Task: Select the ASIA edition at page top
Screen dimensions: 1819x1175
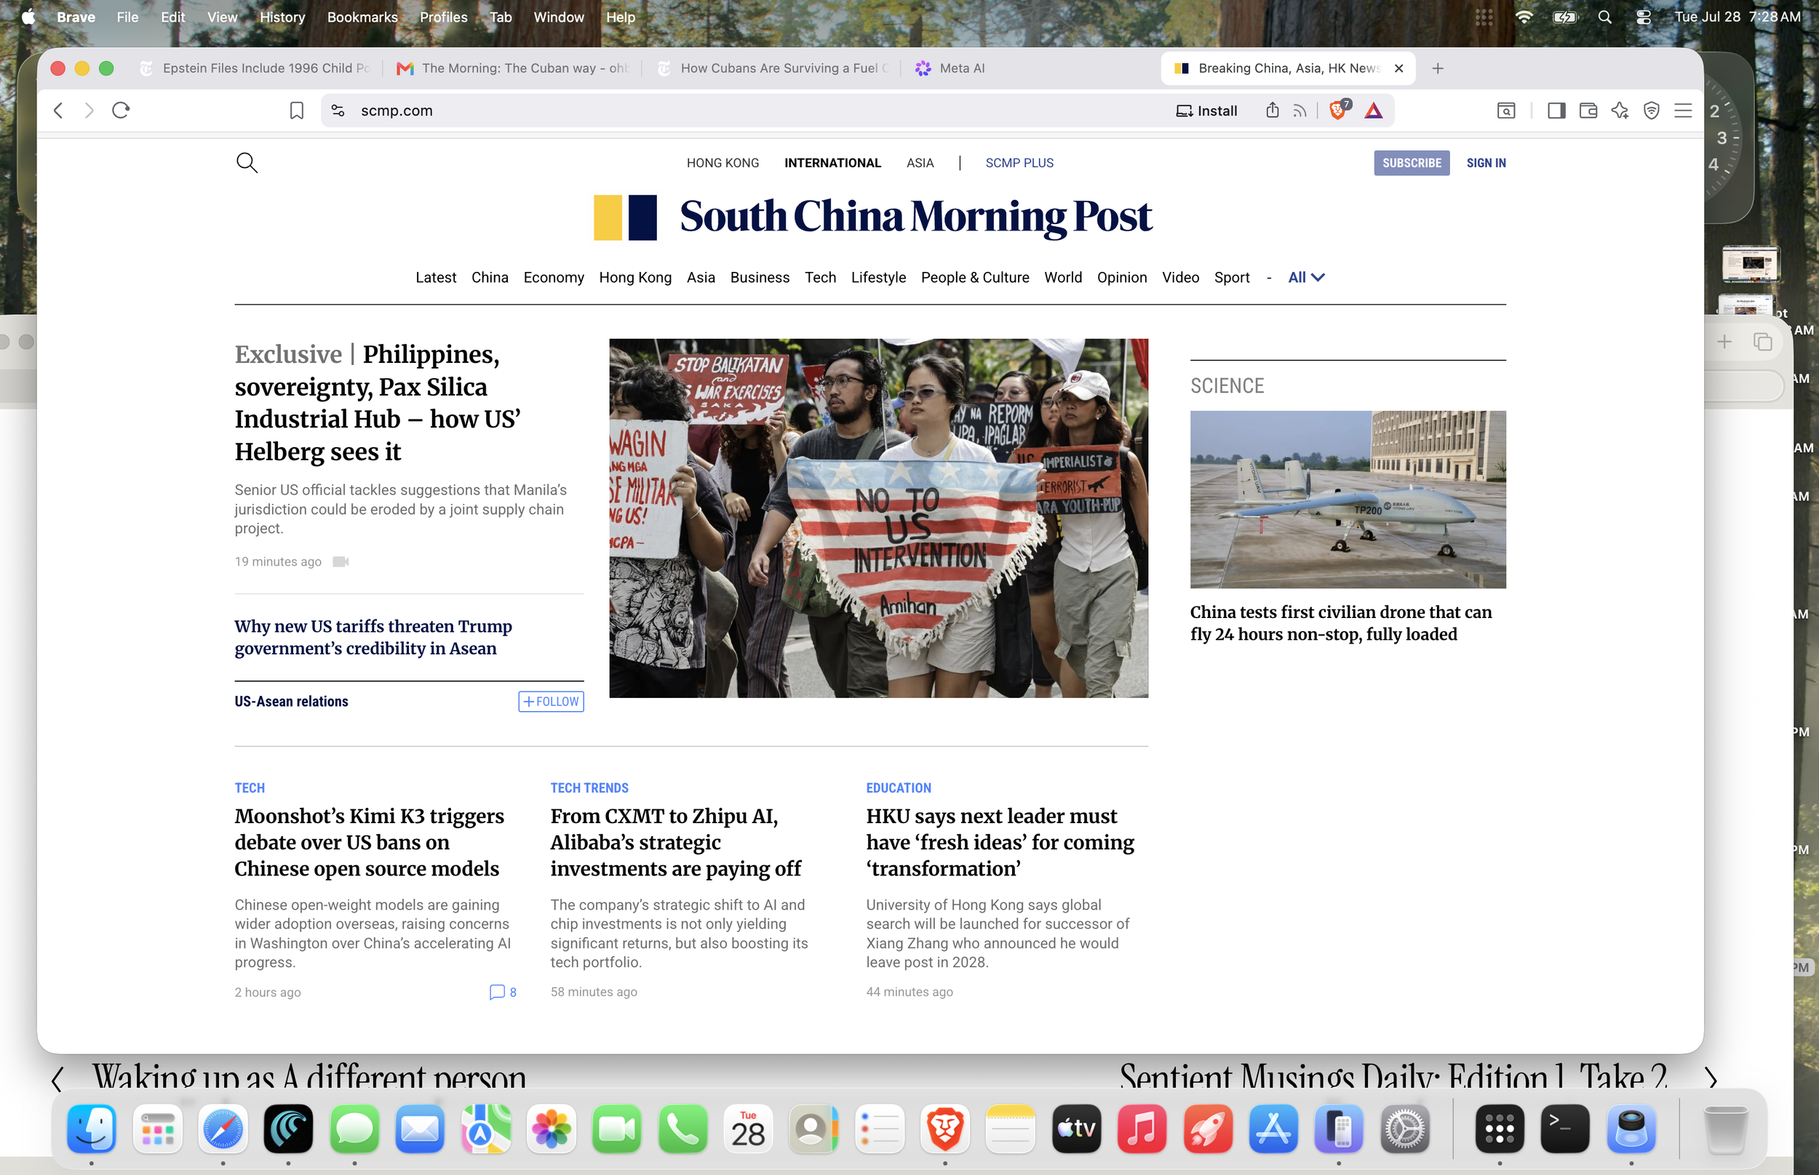Action: (920, 164)
